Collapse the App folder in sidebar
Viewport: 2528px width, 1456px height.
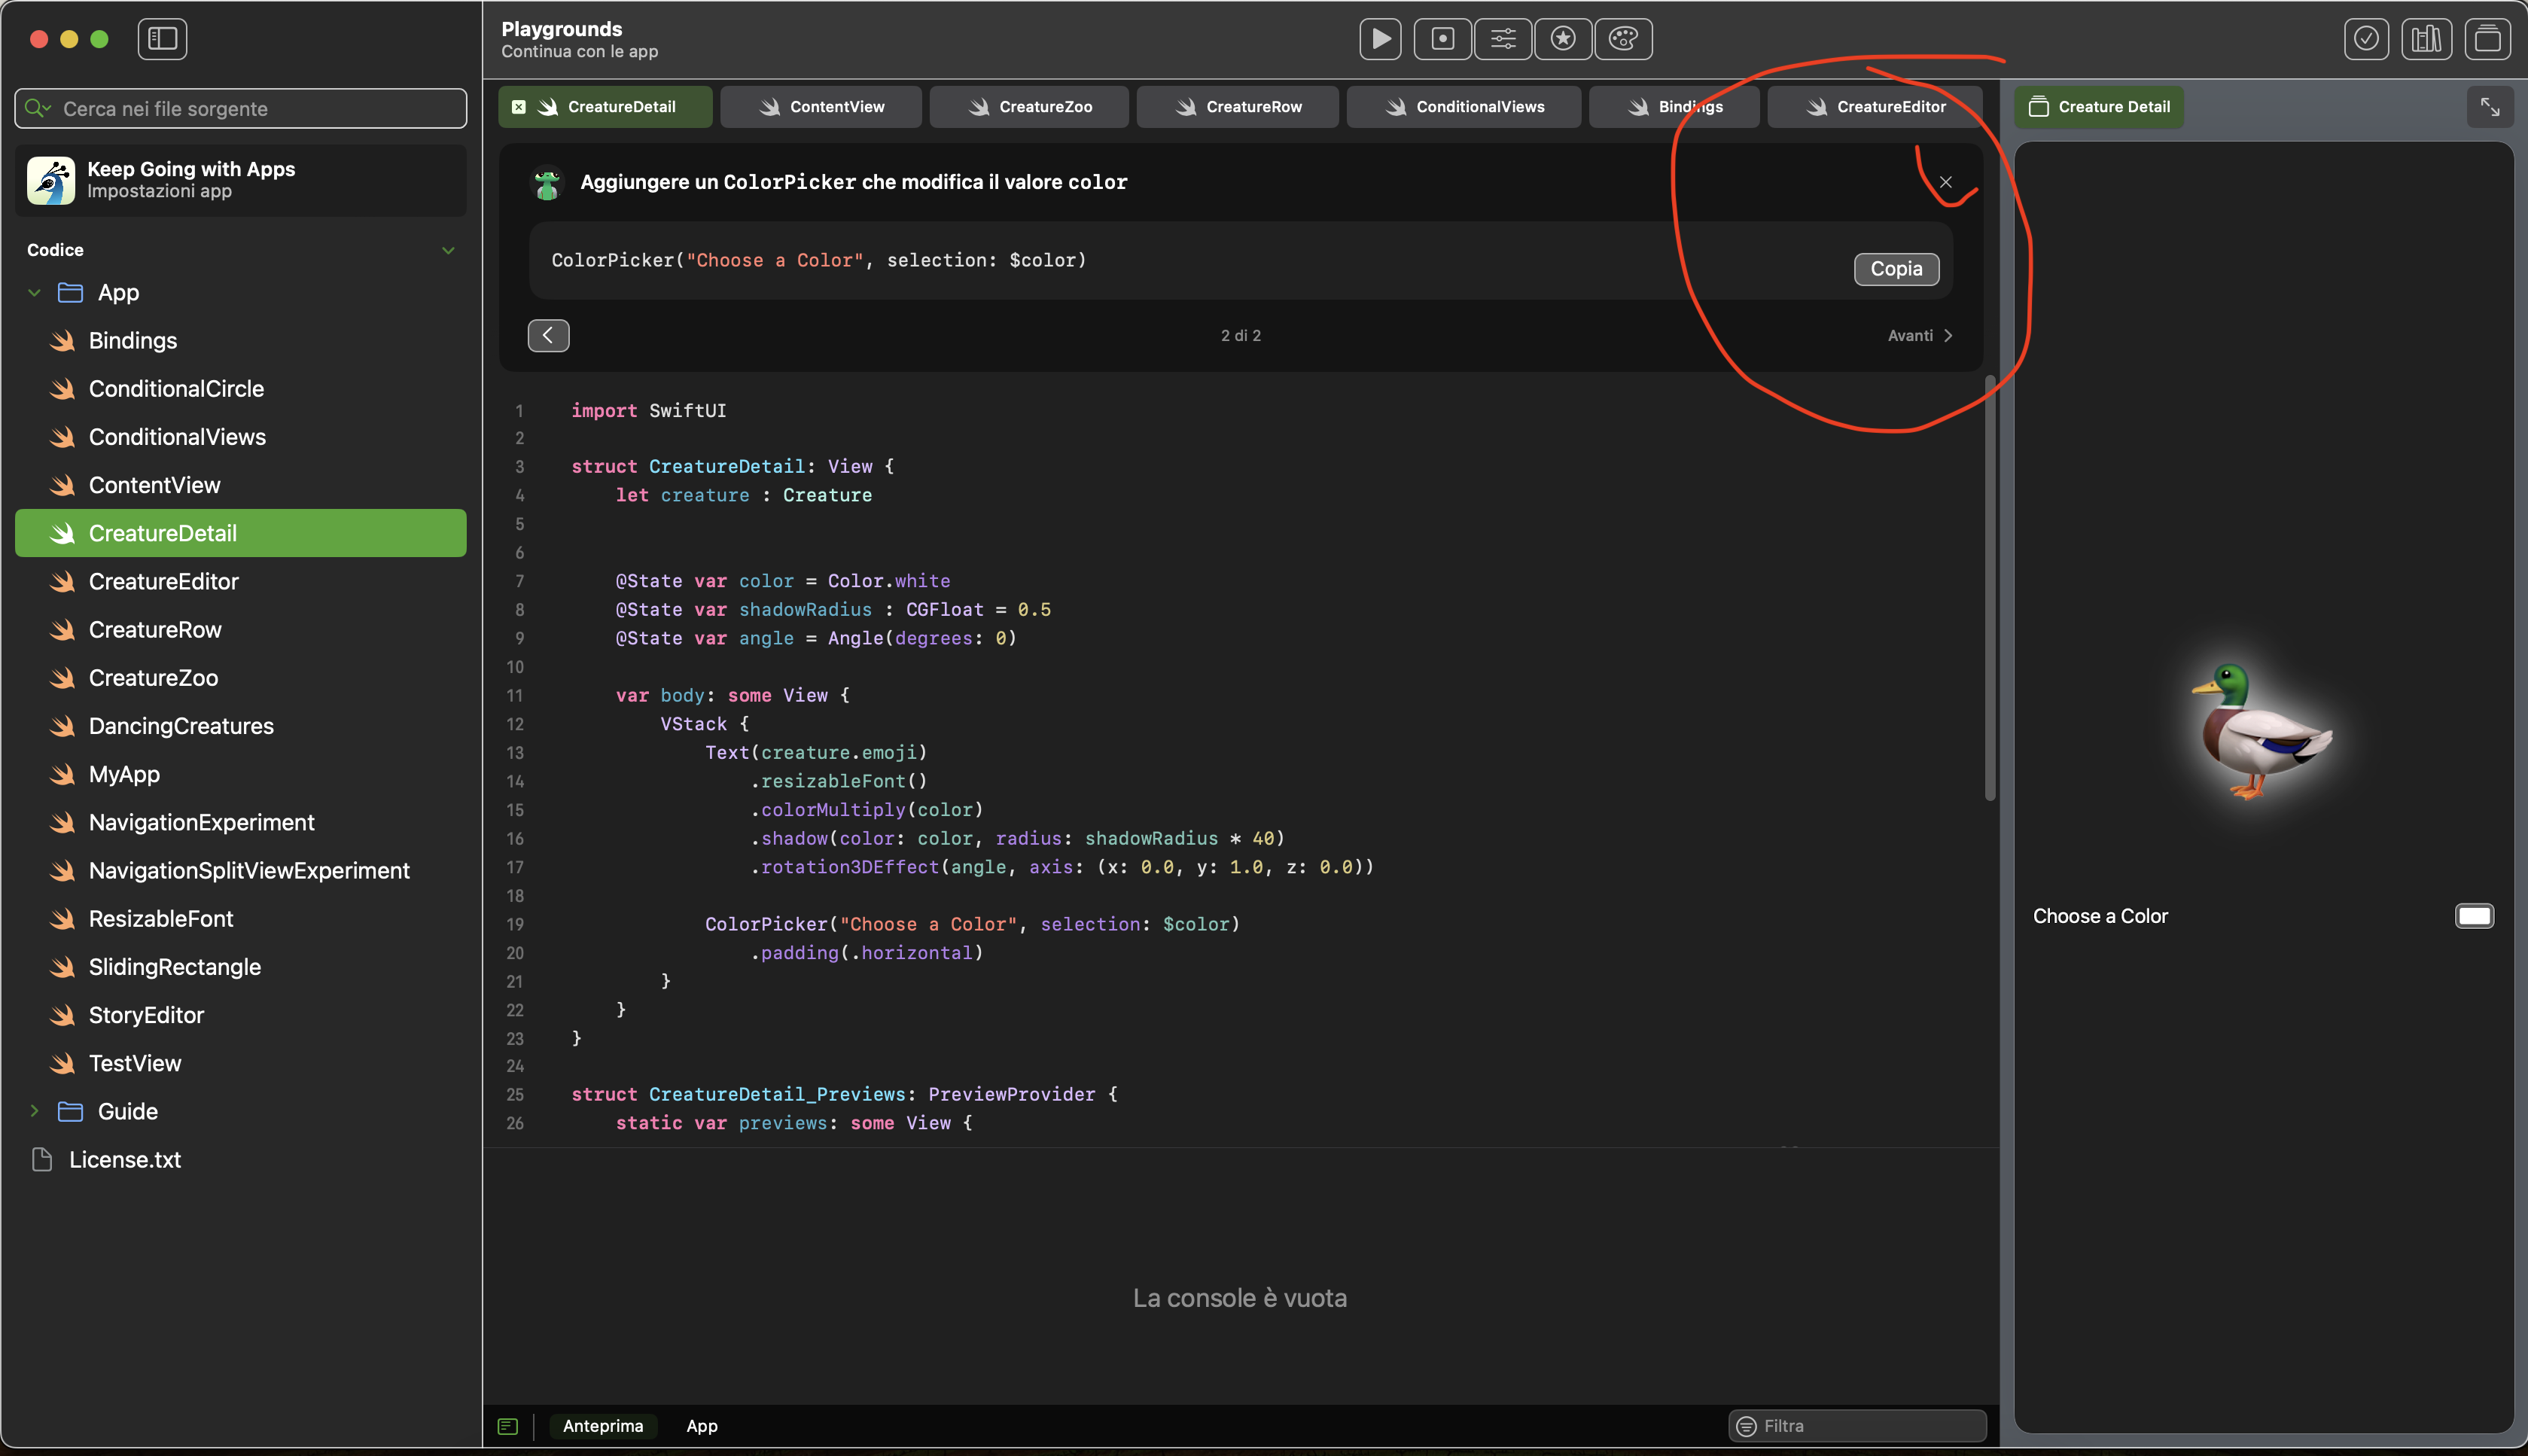coord(35,293)
